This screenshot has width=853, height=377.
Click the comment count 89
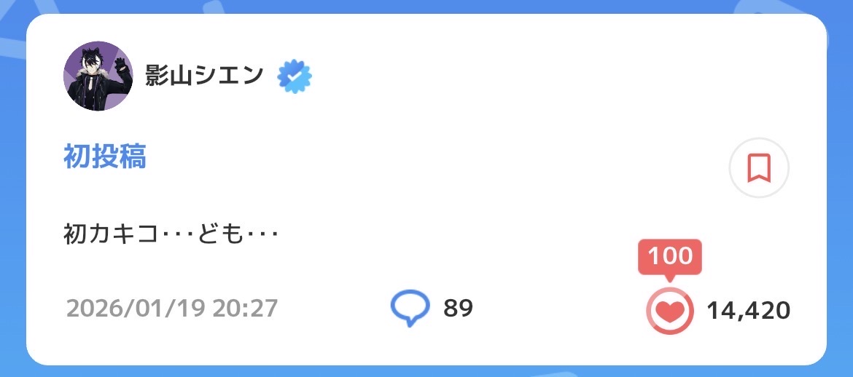coord(458,309)
